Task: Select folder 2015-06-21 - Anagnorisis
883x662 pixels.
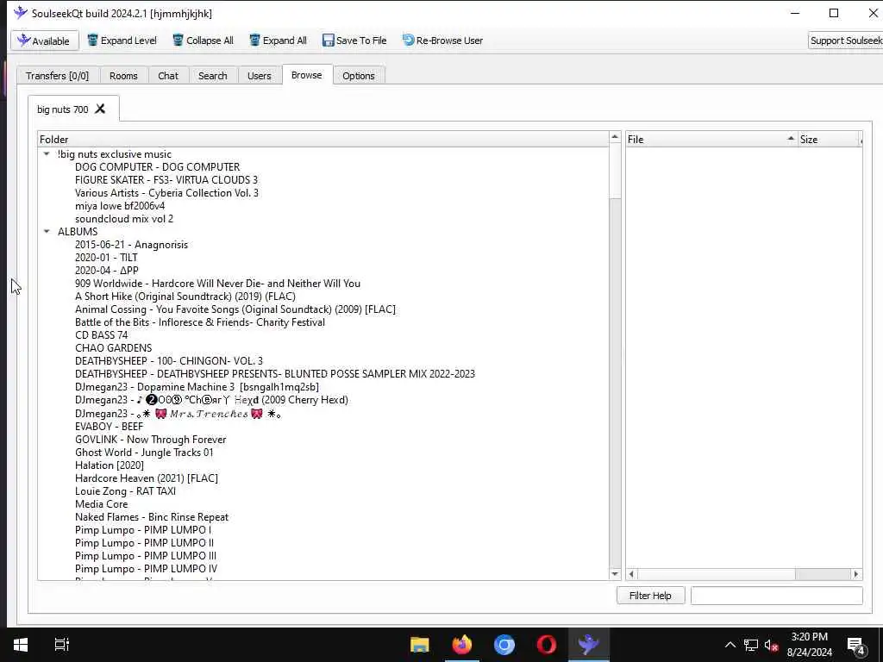Action: [132, 245]
